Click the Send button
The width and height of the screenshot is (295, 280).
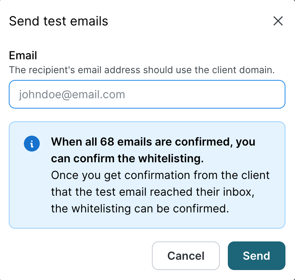(x=256, y=256)
